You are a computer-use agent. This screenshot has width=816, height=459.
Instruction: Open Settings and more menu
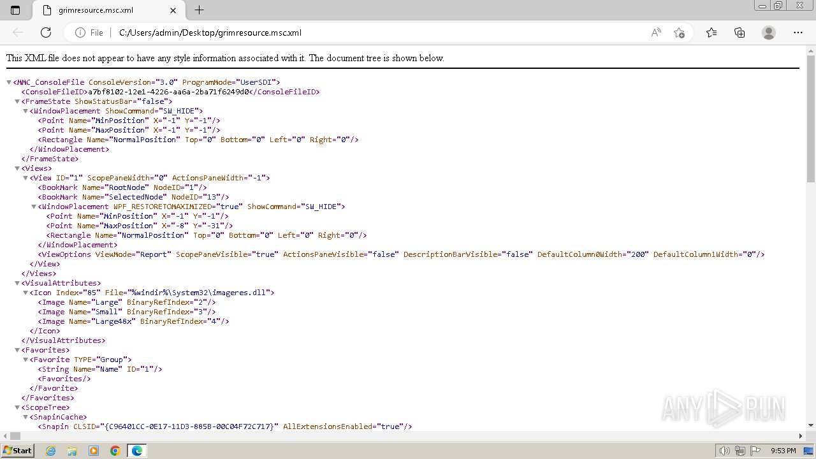point(798,33)
